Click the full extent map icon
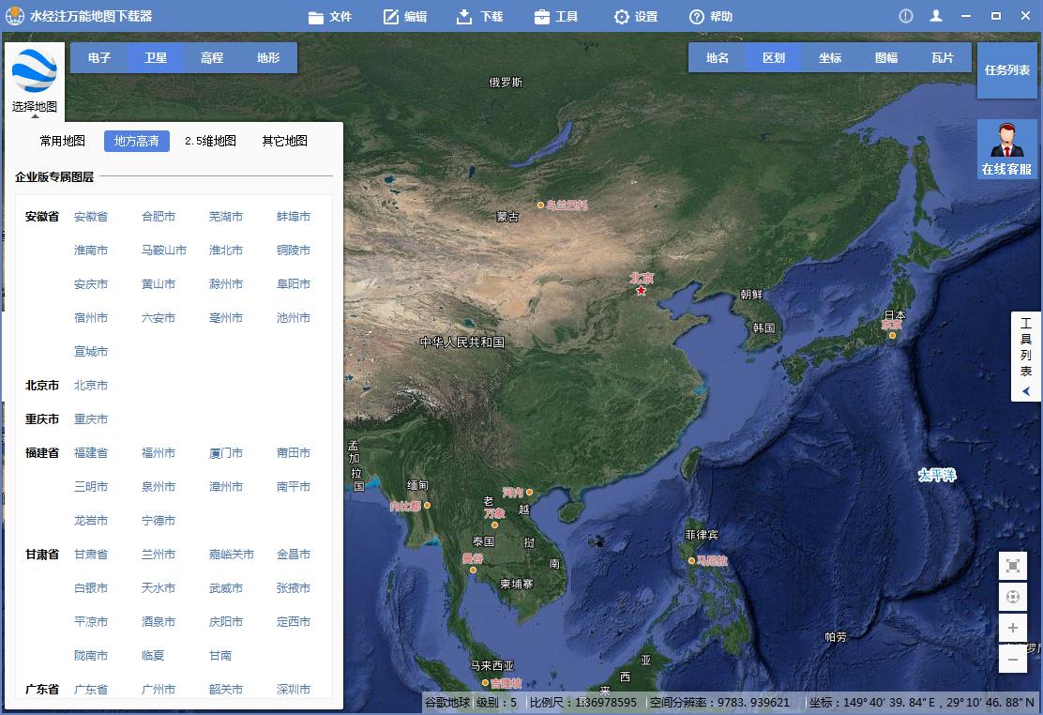The width and height of the screenshot is (1043, 715). [x=1013, y=566]
